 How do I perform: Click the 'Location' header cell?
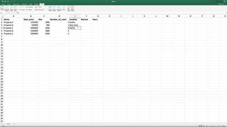click(x=75, y=19)
